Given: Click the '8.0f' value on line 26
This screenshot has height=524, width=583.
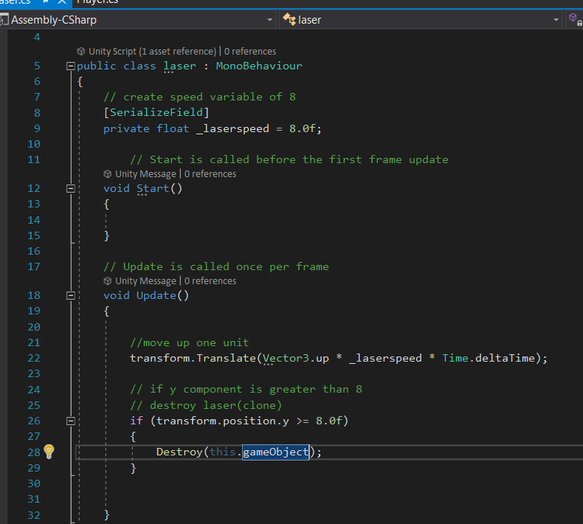Looking at the screenshot, I should coord(329,421).
